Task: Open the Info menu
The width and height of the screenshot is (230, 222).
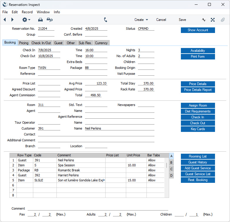Action: 57,12
